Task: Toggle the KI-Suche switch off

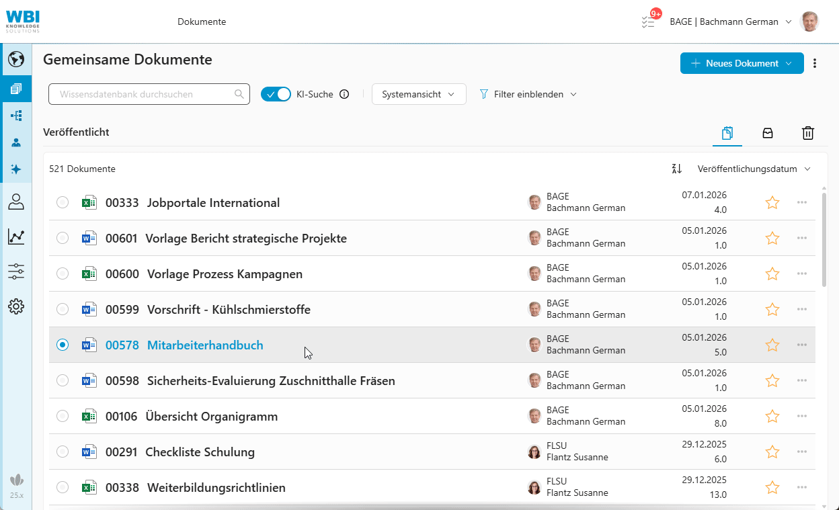Action: (x=276, y=94)
